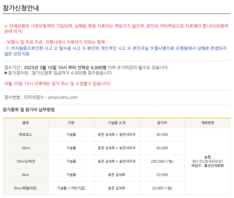This screenshot has height=198, width=234.
Task: Click the 기념품 (1개만지급) cell
Action: pyautogui.click(x=71, y=188)
